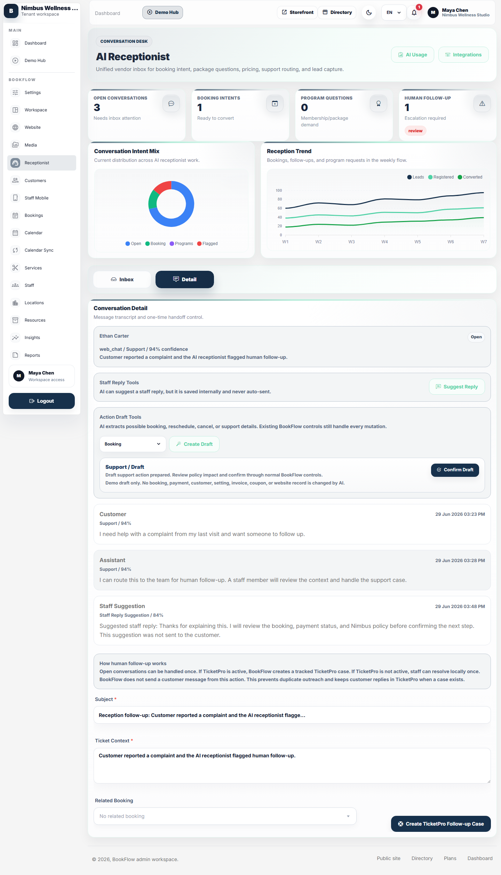Click the program questions badge icon
The image size is (501, 875).
point(379,104)
